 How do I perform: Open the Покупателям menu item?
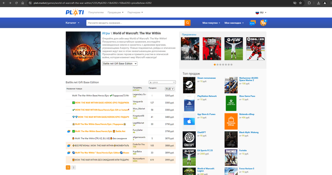tap(96, 12)
